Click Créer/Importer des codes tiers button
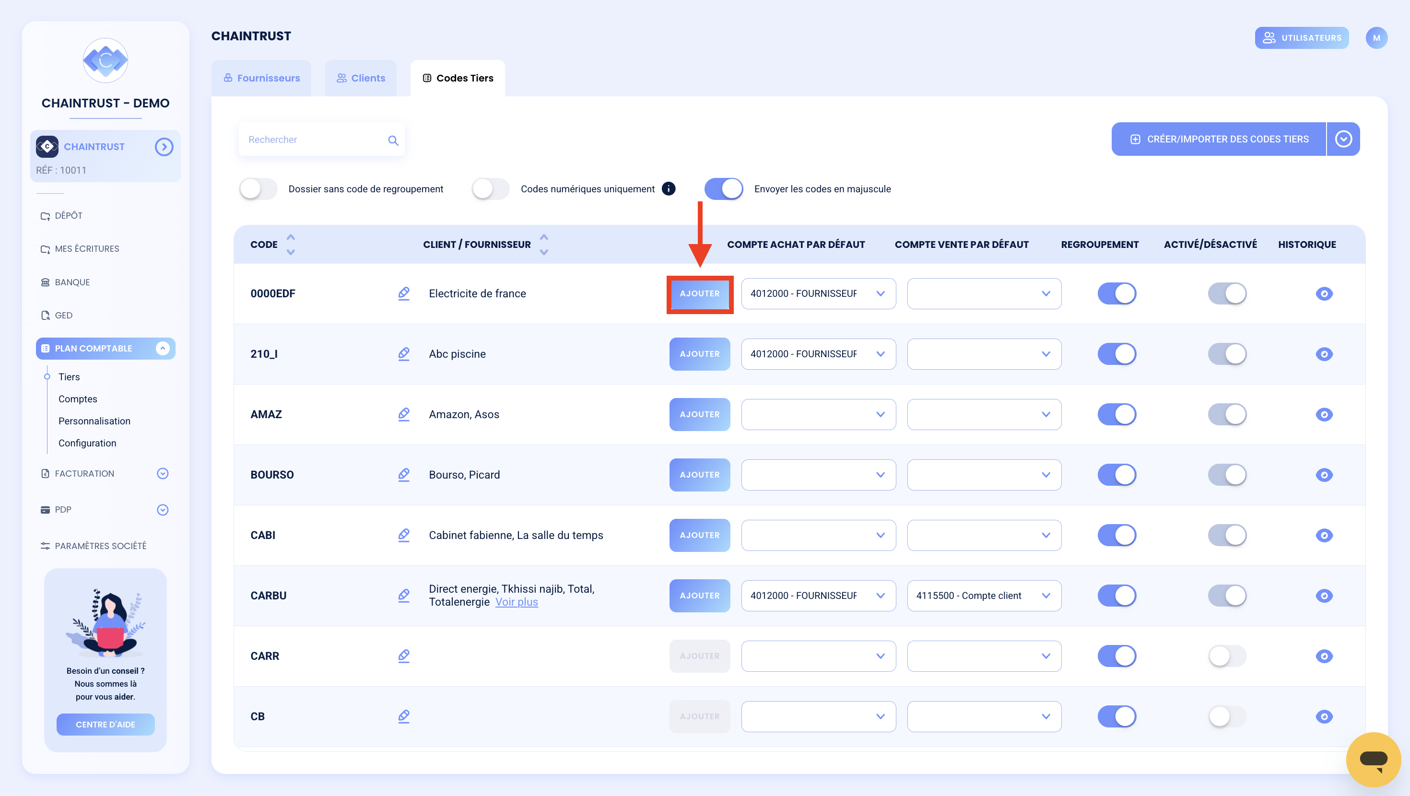This screenshot has height=796, width=1410. point(1219,139)
